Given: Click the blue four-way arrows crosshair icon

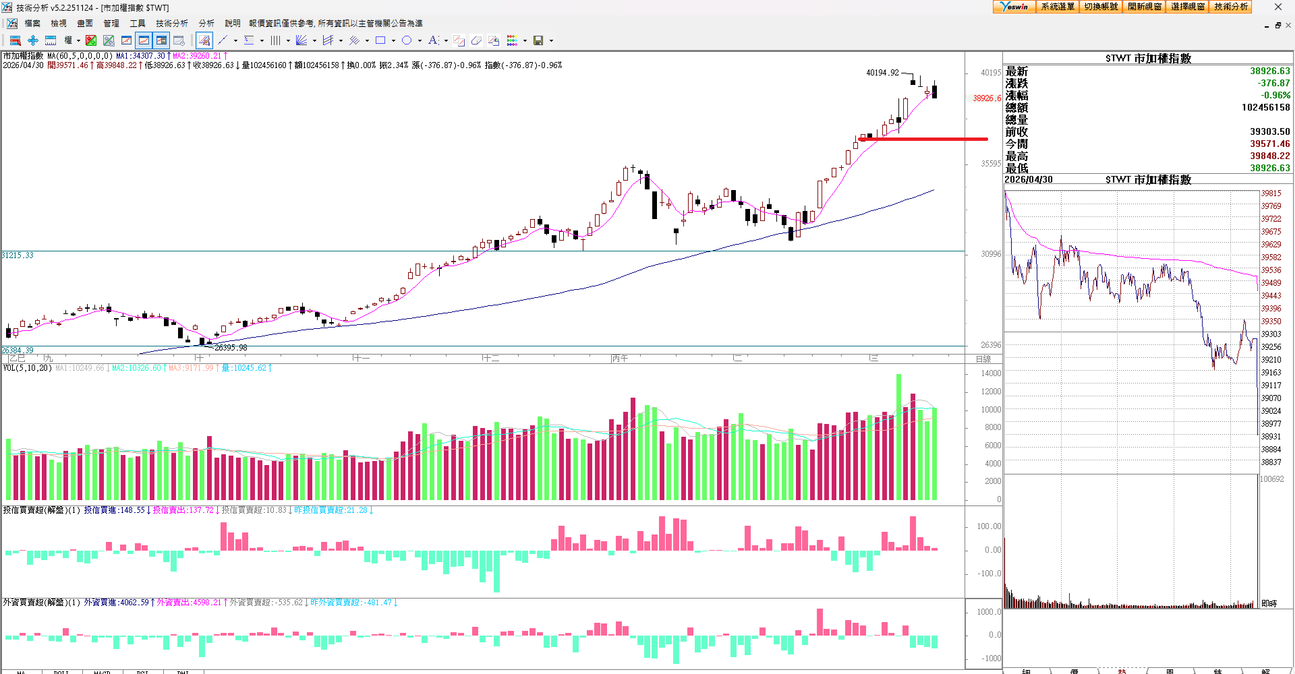Looking at the screenshot, I should (33, 40).
